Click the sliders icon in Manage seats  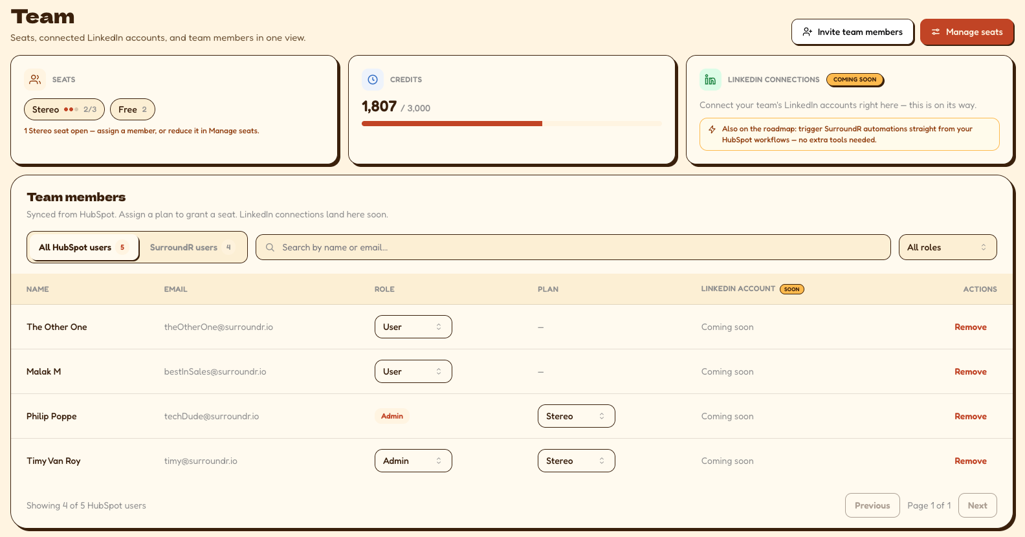936,32
